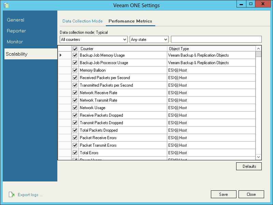Viewport: 273px width, 205px height.
Task: Click the Network Usage counter name
Action: pos(92,107)
